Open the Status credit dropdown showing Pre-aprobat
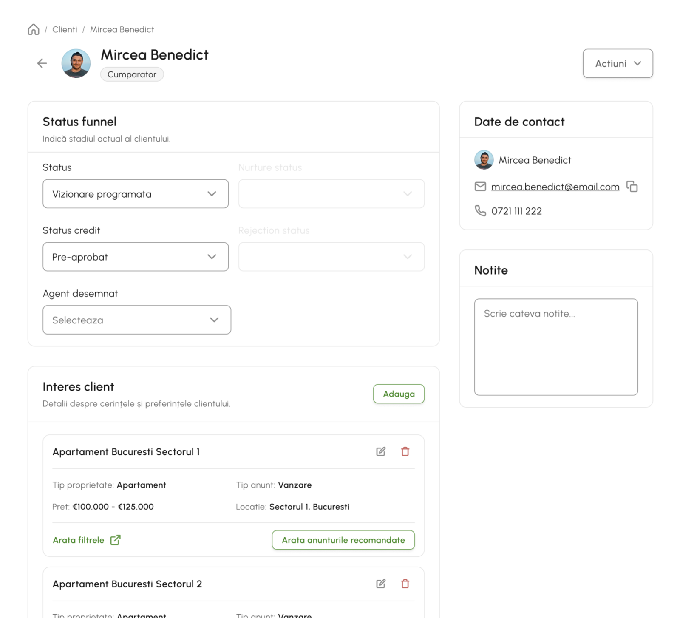Viewport: 680px width, 618px height. point(136,257)
